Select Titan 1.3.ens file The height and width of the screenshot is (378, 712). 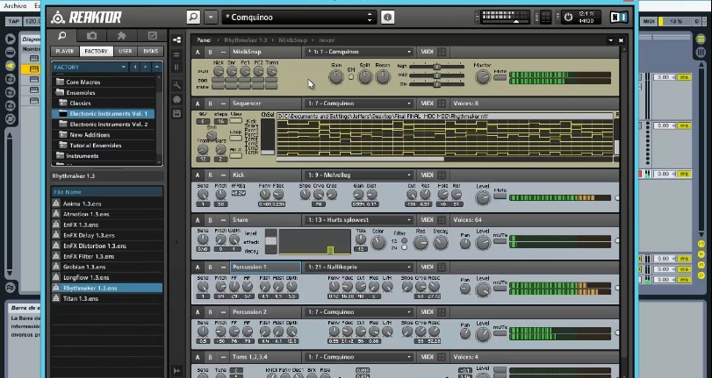pyautogui.click(x=107, y=298)
